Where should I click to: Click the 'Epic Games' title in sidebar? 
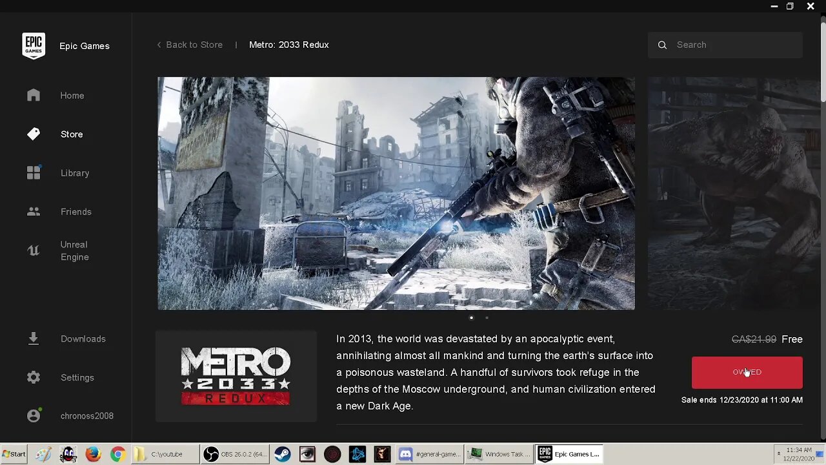point(85,46)
